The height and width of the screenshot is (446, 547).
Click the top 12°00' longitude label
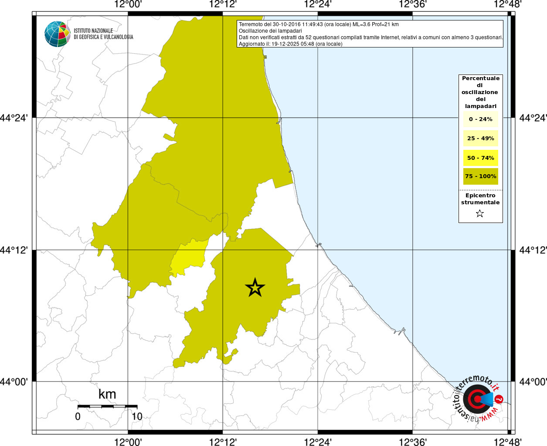[128, 4]
